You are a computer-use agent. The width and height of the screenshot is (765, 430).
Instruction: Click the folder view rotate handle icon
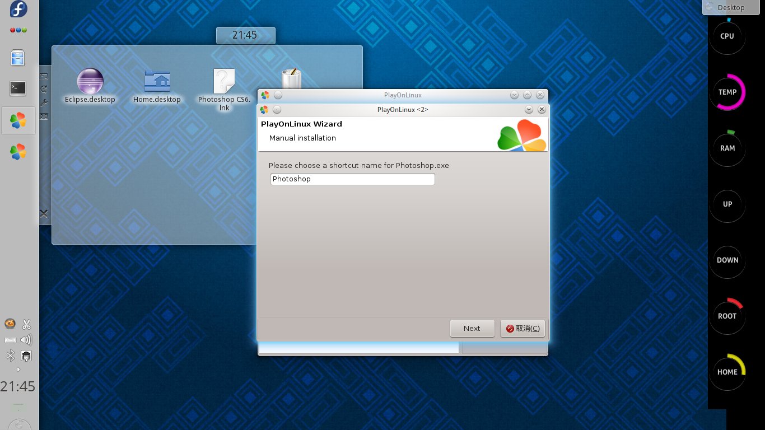(44, 89)
